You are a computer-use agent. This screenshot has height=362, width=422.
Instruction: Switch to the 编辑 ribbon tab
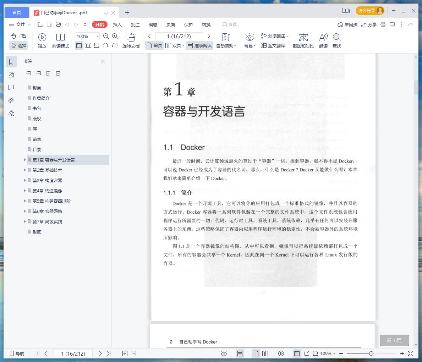click(x=153, y=24)
